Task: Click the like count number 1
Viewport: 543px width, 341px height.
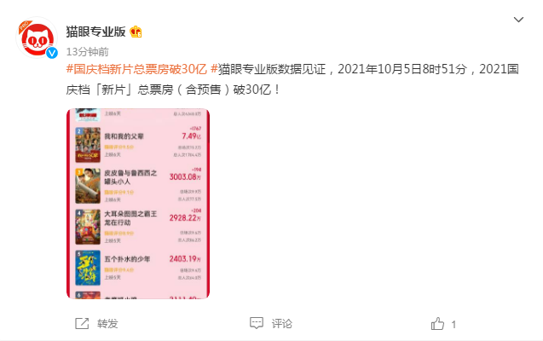Action: [x=453, y=325]
